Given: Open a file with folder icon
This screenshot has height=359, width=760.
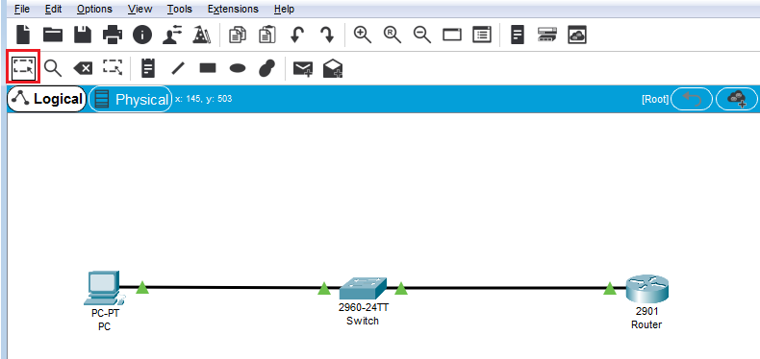Looking at the screenshot, I should point(53,35).
